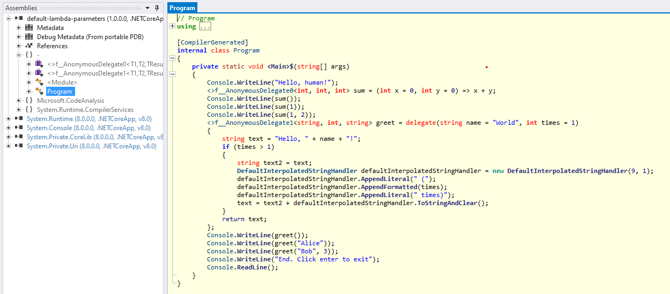Viewport: 670px width, 294px height.
Task: Select the Program item in assembly tree
Action: (60, 92)
